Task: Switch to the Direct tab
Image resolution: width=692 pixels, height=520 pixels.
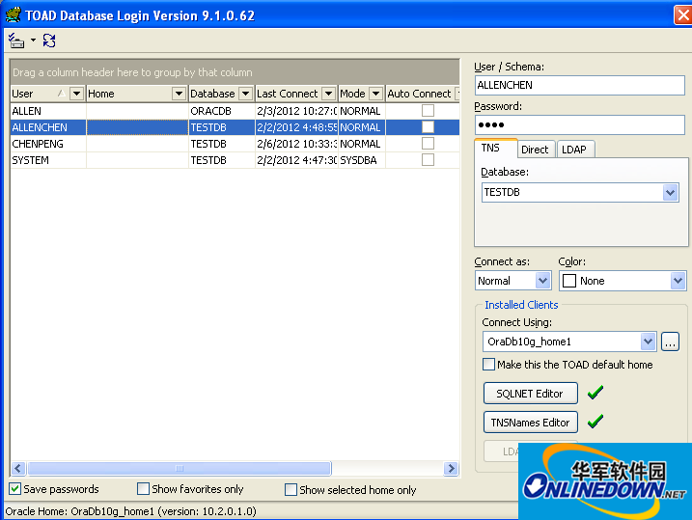Action: click(x=535, y=150)
